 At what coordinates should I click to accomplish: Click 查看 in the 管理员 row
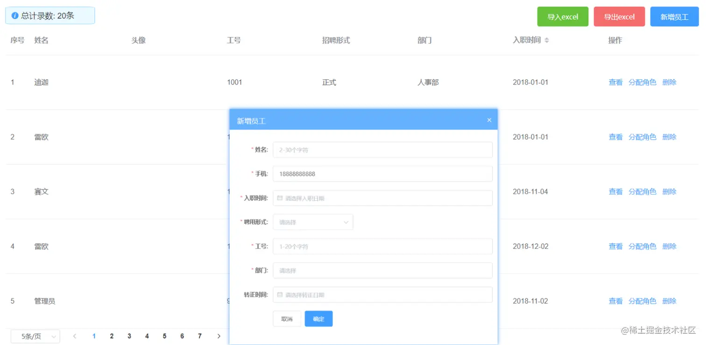coord(615,301)
